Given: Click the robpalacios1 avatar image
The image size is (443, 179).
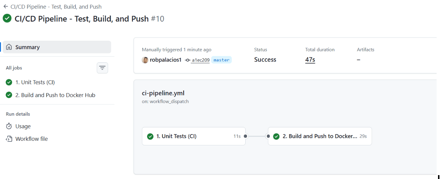Looking at the screenshot, I should click(145, 60).
